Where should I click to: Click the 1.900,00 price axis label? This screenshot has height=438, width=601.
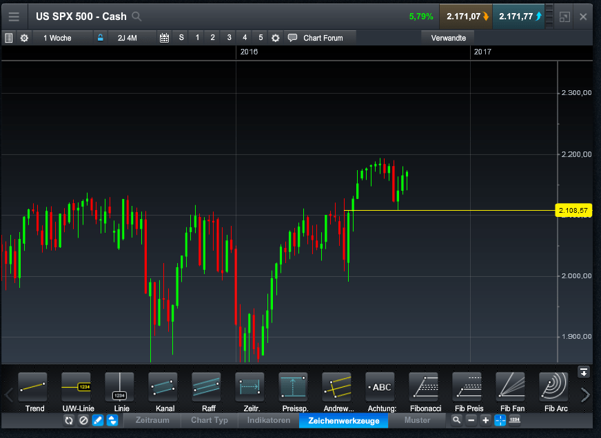[x=576, y=337]
